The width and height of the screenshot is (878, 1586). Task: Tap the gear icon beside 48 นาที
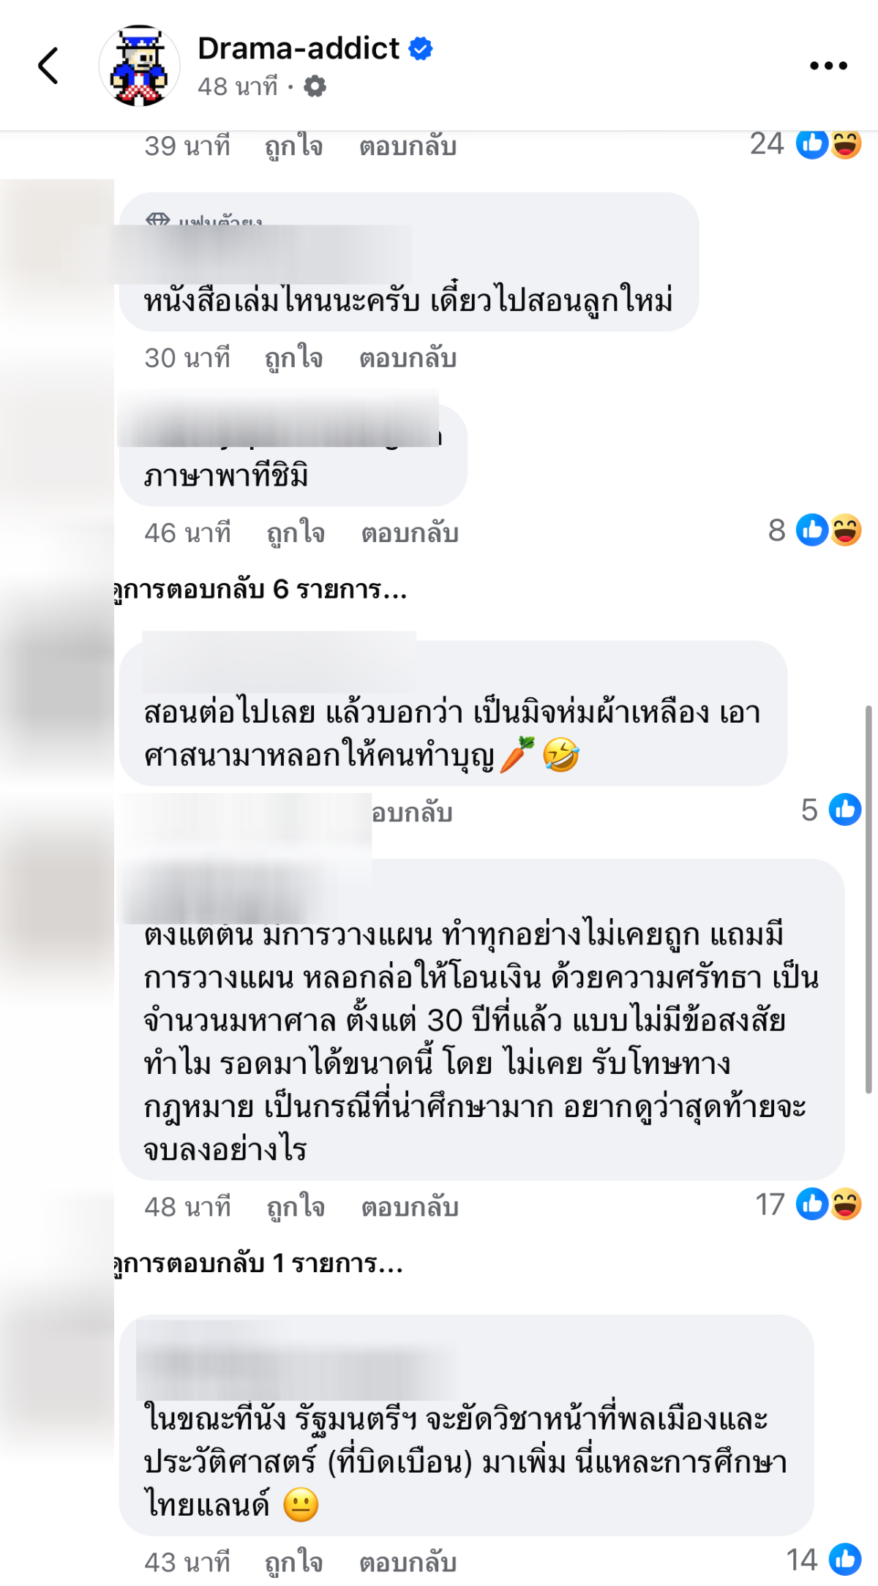click(x=315, y=86)
